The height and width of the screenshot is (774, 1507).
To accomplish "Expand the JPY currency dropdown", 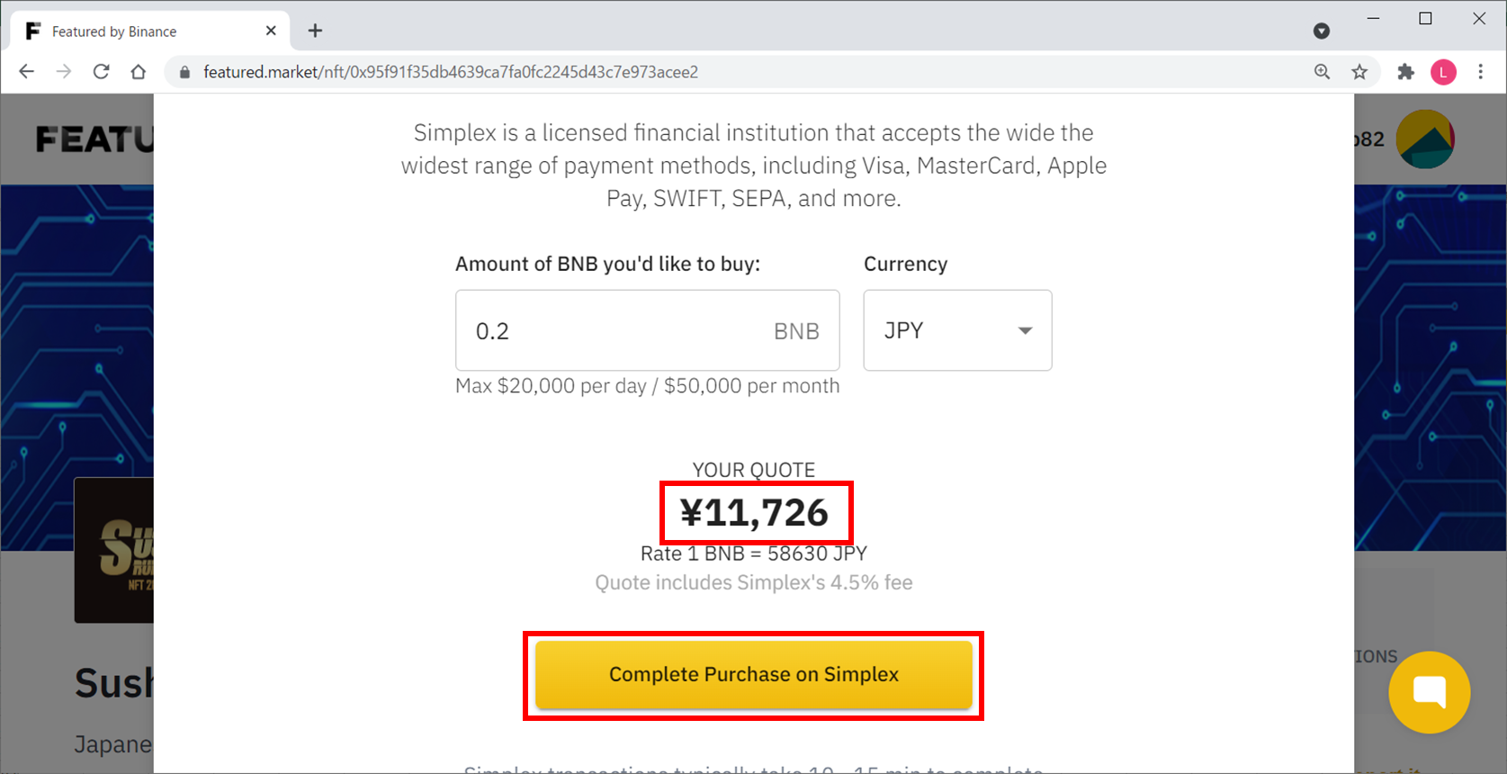I will tap(957, 330).
